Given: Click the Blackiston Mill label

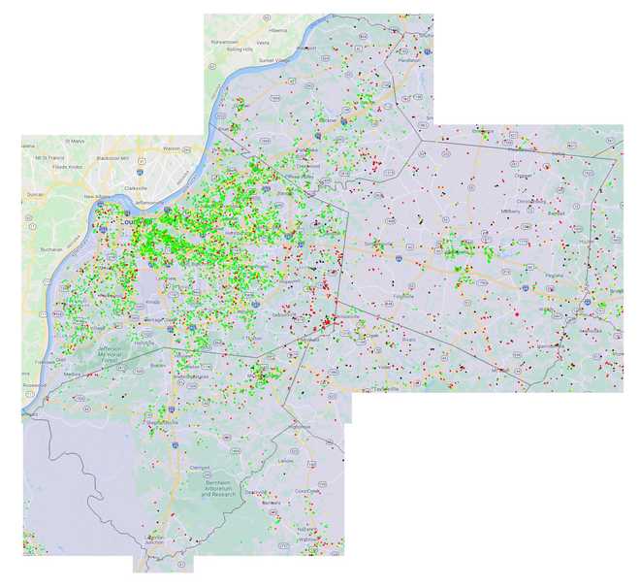Looking at the screenshot, I should (113, 157).
